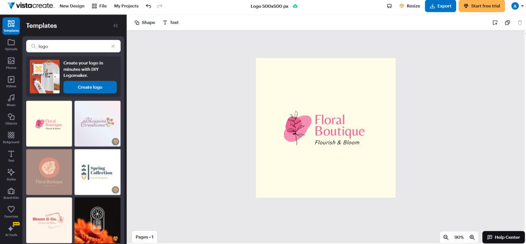Screen dimensions: 526x244
Task: Expand the Pages panel
Action: (144, 237)
